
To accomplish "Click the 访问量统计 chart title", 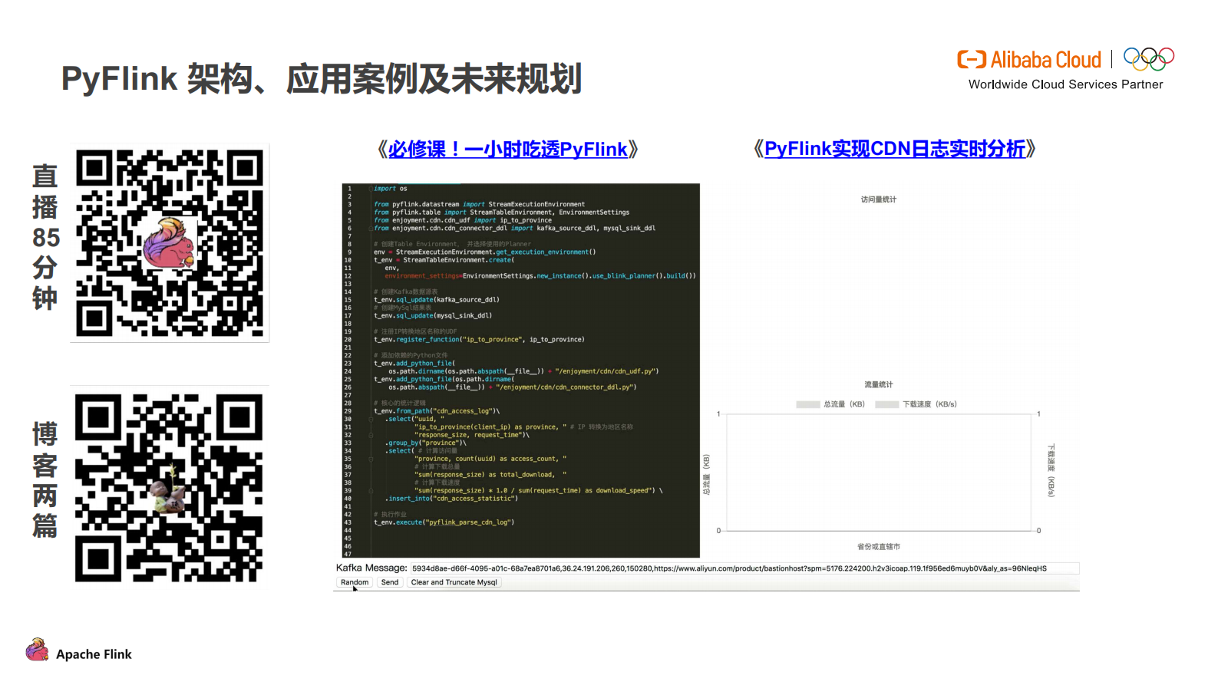I will pos(879,199).
